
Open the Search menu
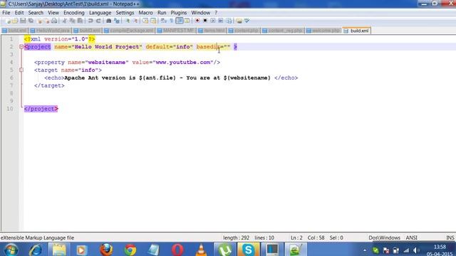point(36,13)
